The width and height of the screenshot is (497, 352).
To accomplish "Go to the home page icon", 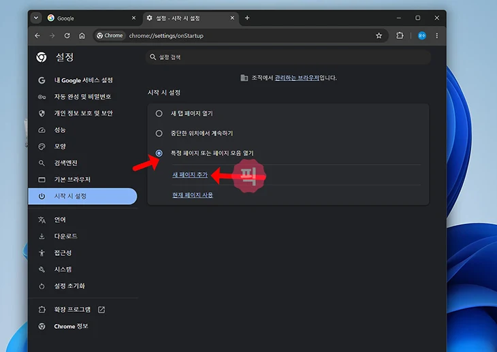I will 82,35.
